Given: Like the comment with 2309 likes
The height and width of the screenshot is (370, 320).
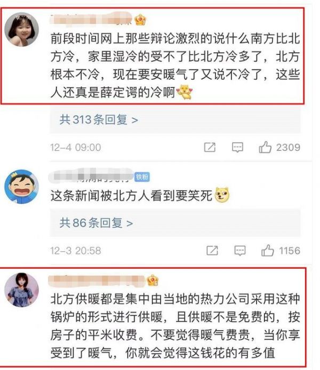Looking at the screenshot, I should [265, 148].
